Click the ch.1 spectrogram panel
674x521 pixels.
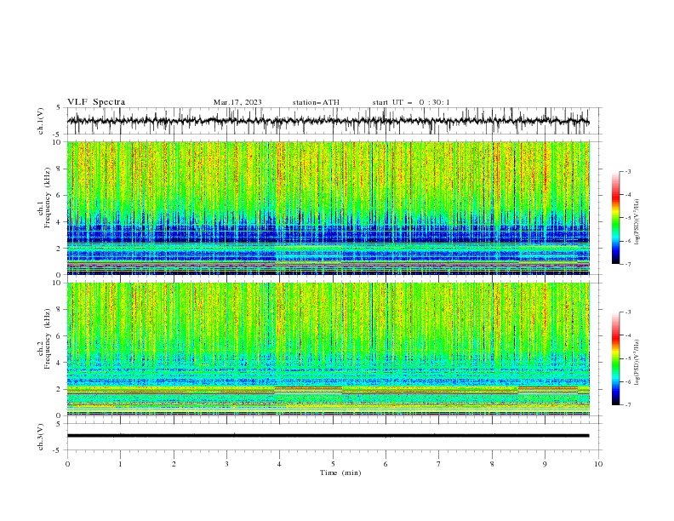click(x=328, y=208)
